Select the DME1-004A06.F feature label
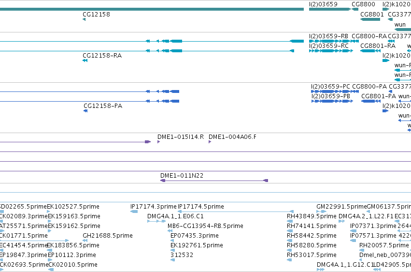This screenshot has width=411, height=272. (x=232, y=137)
